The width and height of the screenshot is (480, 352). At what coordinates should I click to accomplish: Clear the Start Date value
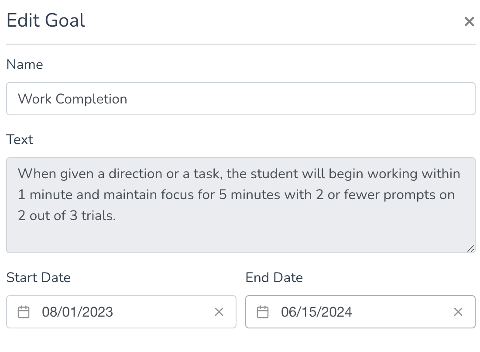coord(219,312)
